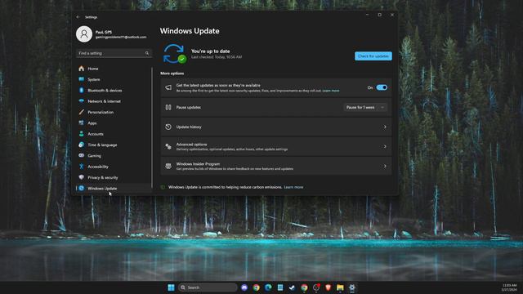
Task: Click the Gaming controller icon
Action: [x=82, y=155]
